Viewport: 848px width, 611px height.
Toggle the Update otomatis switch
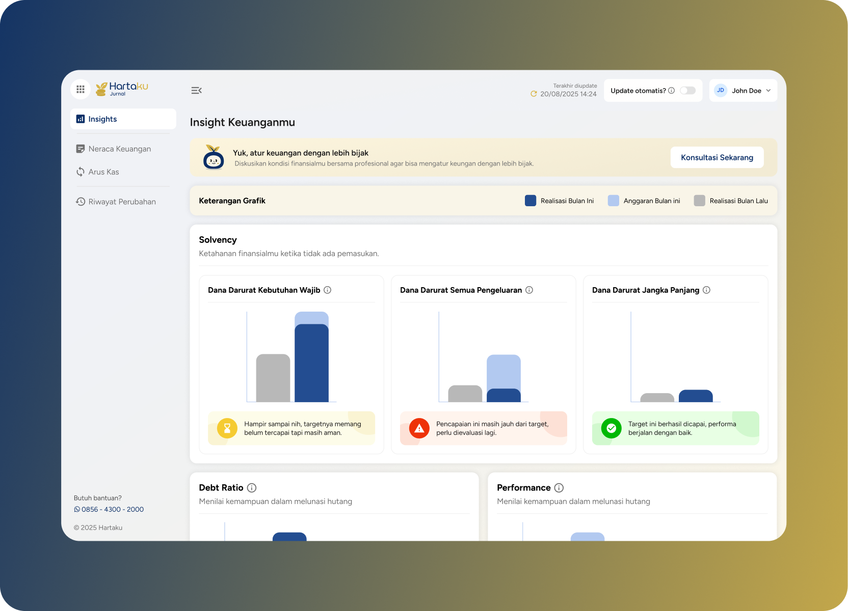tap(687, 91)
